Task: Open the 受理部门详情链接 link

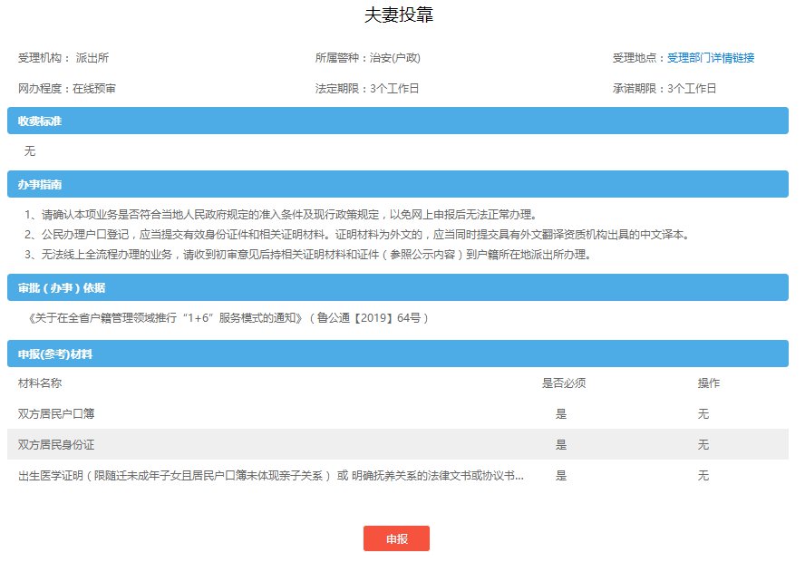Action: pos(711,58)
